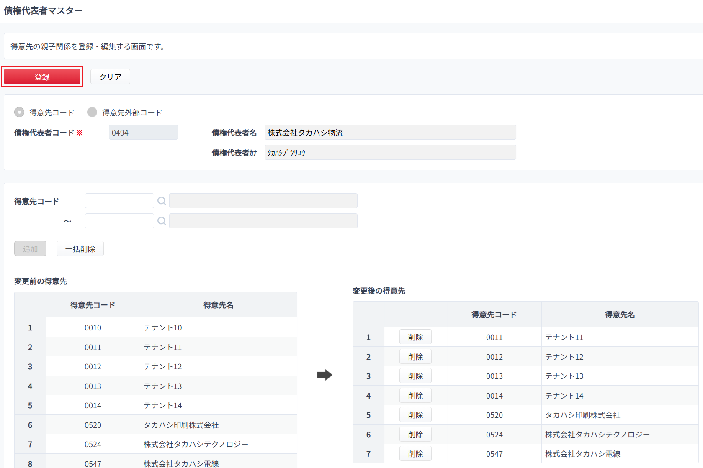Image resolution: width=703 pixels, height=468 pixels.
Task: Click the second 得意先 name display field
Action: [263, 221]
